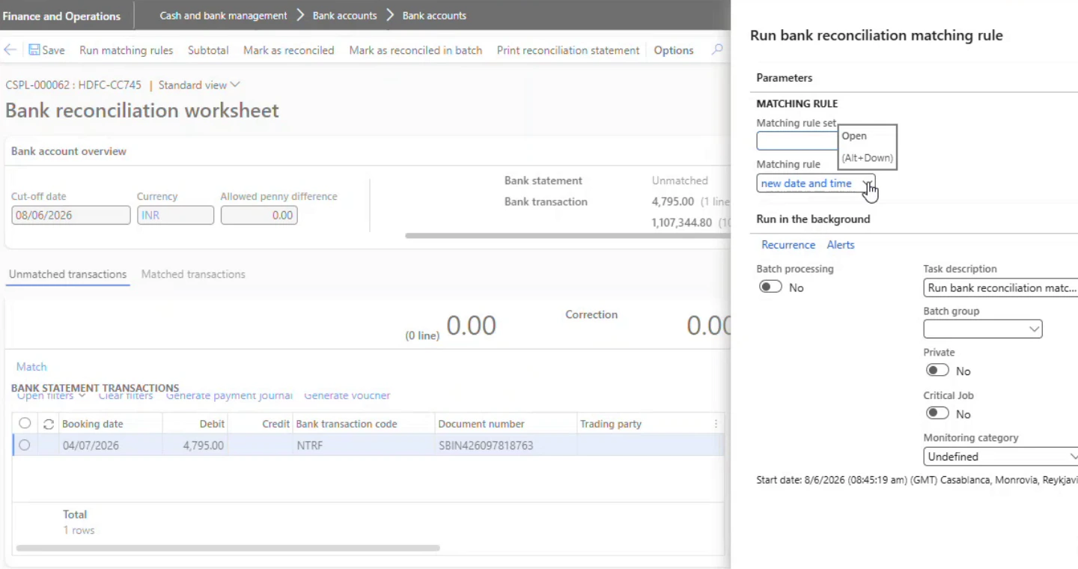Click Mark as reconciled
Image resolution: width=1078 pixels, height=569 pixels.
[289, 50]
